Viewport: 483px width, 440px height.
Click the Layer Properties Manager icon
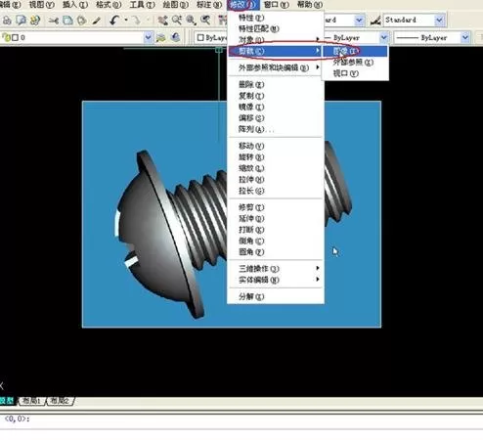(161, 37)
